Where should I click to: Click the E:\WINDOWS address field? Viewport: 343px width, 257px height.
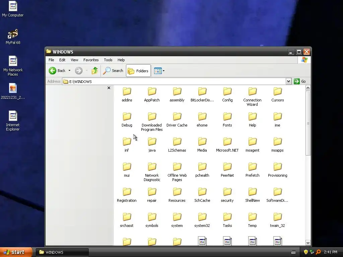click(x=174, y=82)
